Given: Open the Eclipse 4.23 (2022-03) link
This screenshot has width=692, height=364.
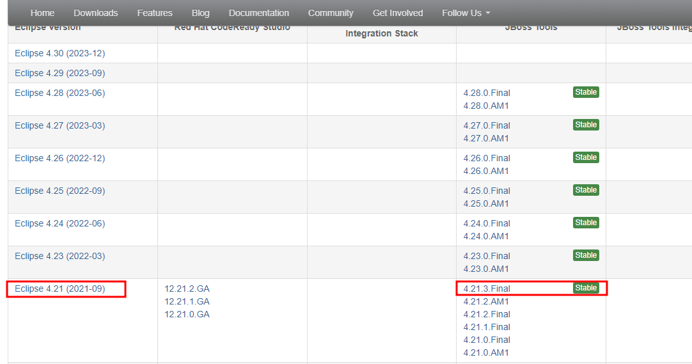Looking at the screenshot, I should [x=60, y=257].
